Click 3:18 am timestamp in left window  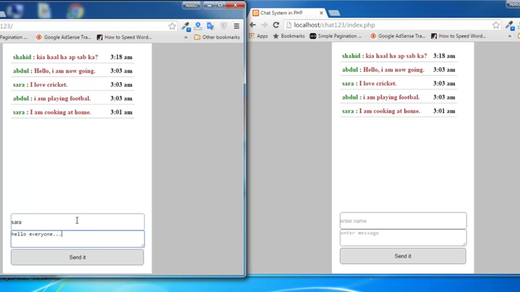click(x=121, y=57)
